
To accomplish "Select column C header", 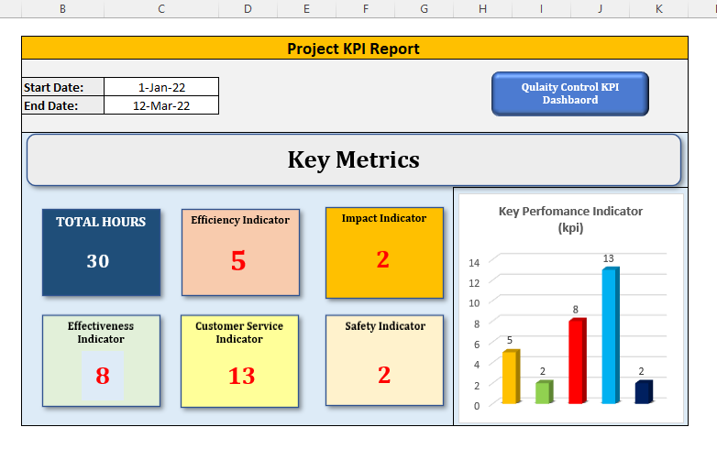I will pyautogui.click(x=161, y=8).
